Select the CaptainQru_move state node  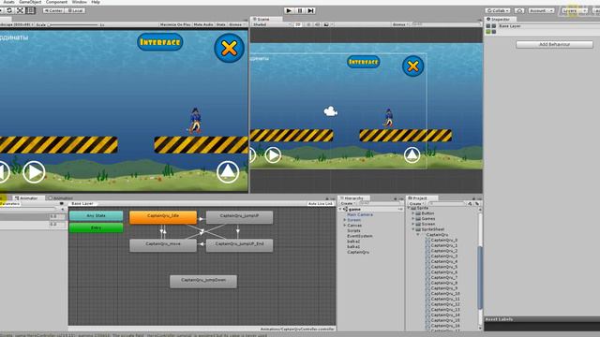click(163, 245)
